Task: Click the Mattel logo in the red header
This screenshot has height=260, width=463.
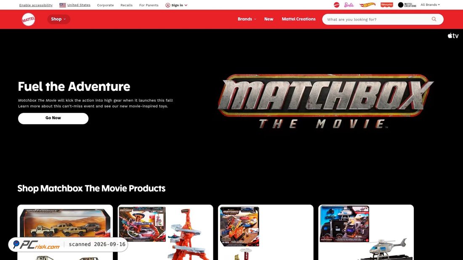Action: coord(28,19)
